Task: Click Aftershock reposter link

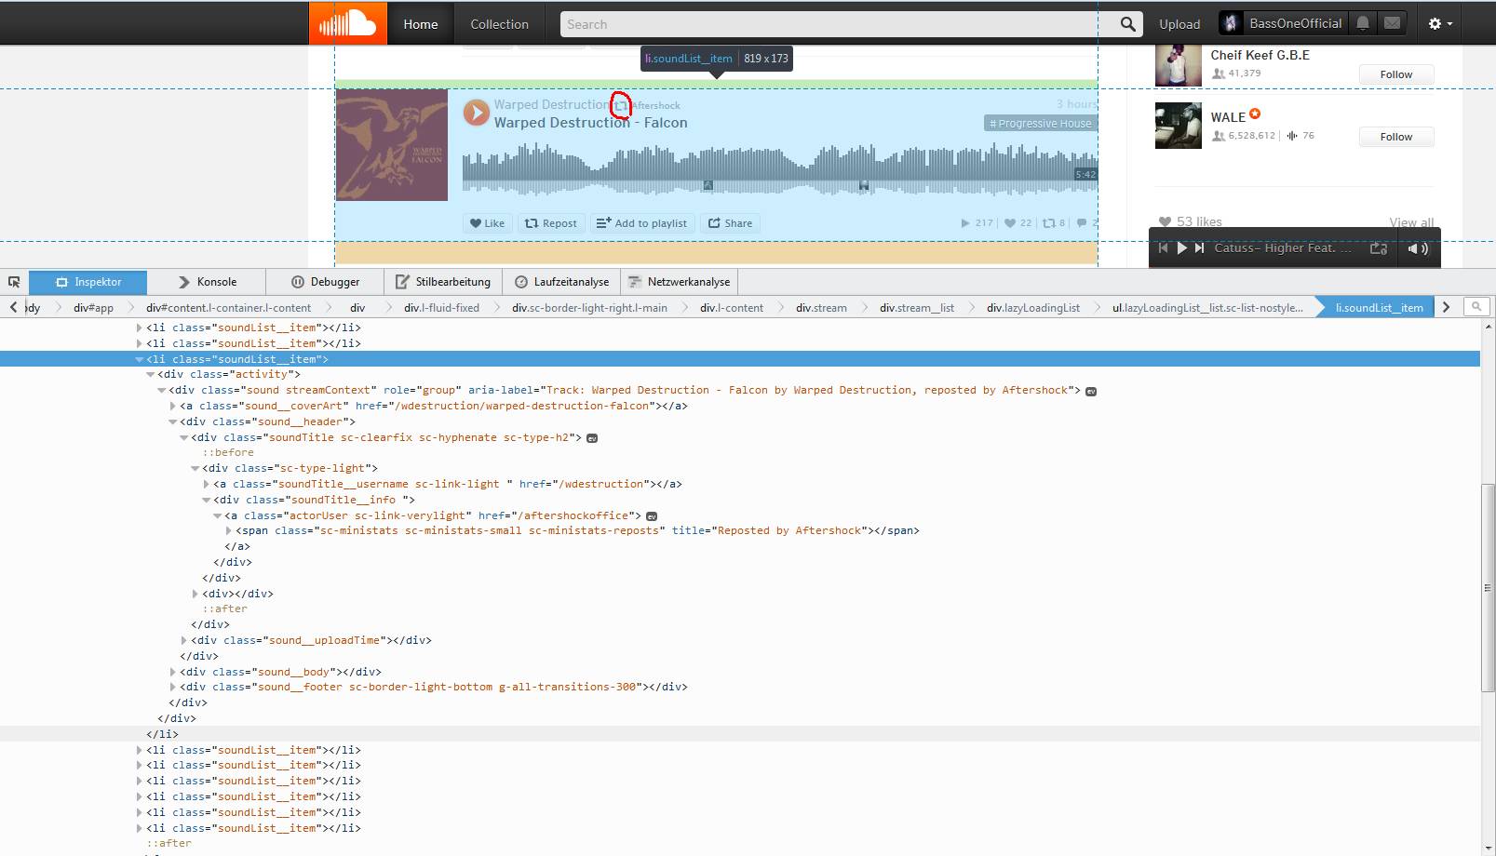Action: click(x=656, y=106)
